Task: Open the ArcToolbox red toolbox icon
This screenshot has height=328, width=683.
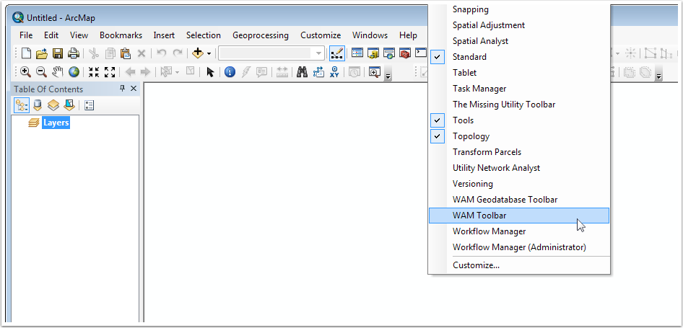Action: coord(404,53)
